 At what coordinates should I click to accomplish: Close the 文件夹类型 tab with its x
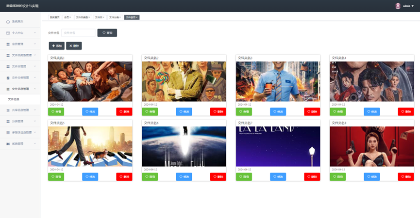[89, 17]
